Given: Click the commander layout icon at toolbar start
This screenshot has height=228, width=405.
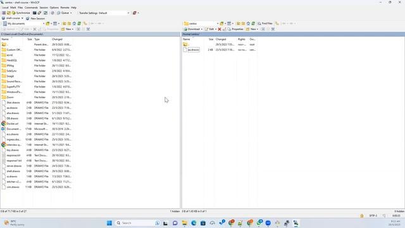Looking at the screenshot, I should 4,13.
